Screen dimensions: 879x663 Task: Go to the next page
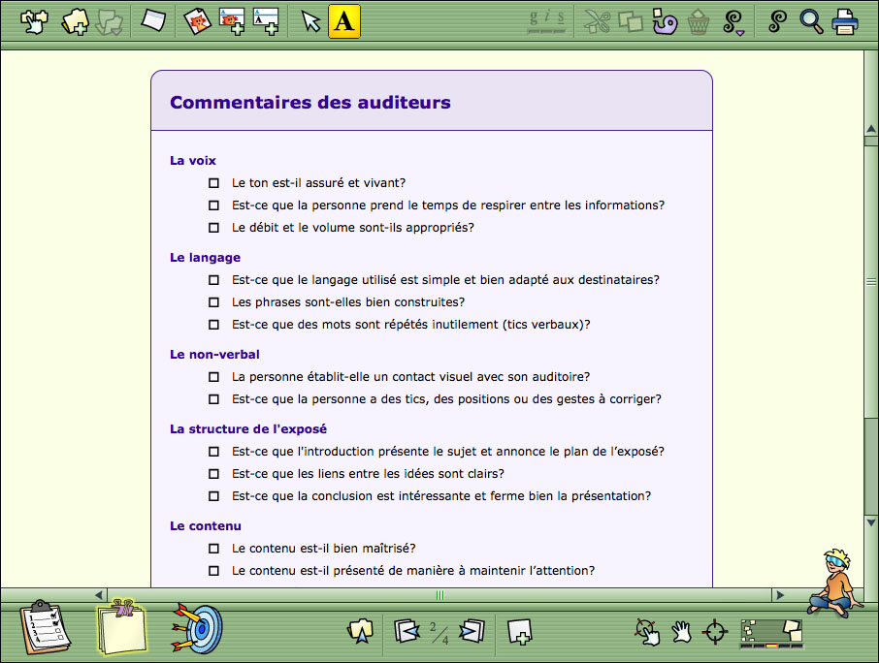point(472,631)
